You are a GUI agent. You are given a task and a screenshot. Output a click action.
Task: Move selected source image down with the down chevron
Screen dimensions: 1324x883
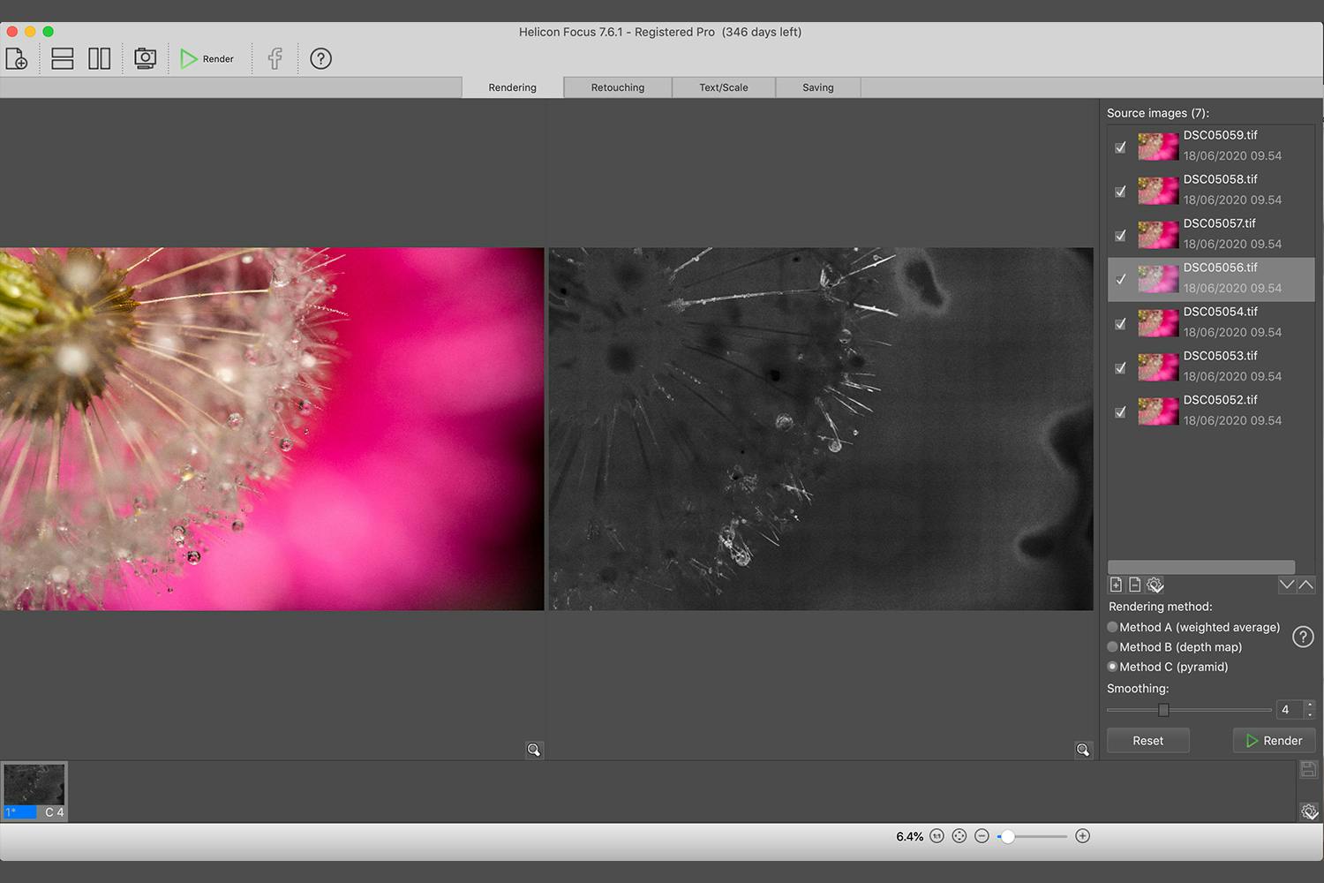[1287, 585]
